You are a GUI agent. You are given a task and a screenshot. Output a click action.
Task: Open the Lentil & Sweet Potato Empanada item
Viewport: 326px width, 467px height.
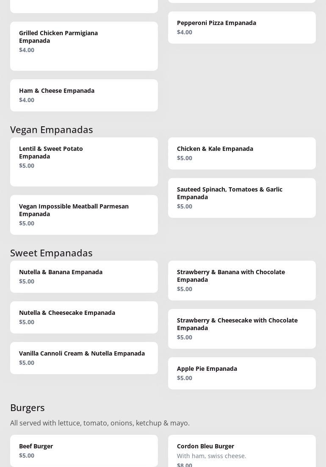click(84, 161)
